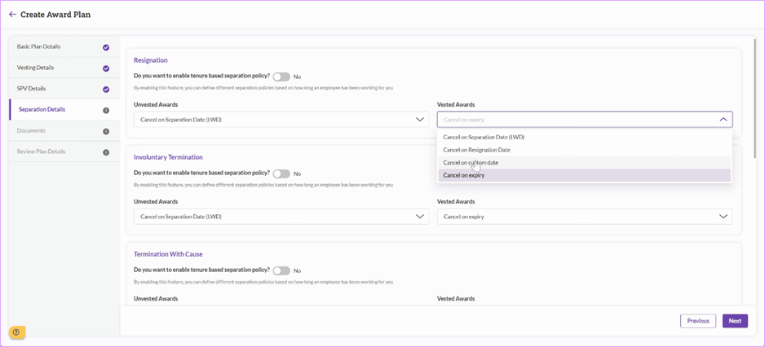The height and width of the screenshot is (347, 765).
Task: Click the Resignation section heading
Action: point(151,60)
